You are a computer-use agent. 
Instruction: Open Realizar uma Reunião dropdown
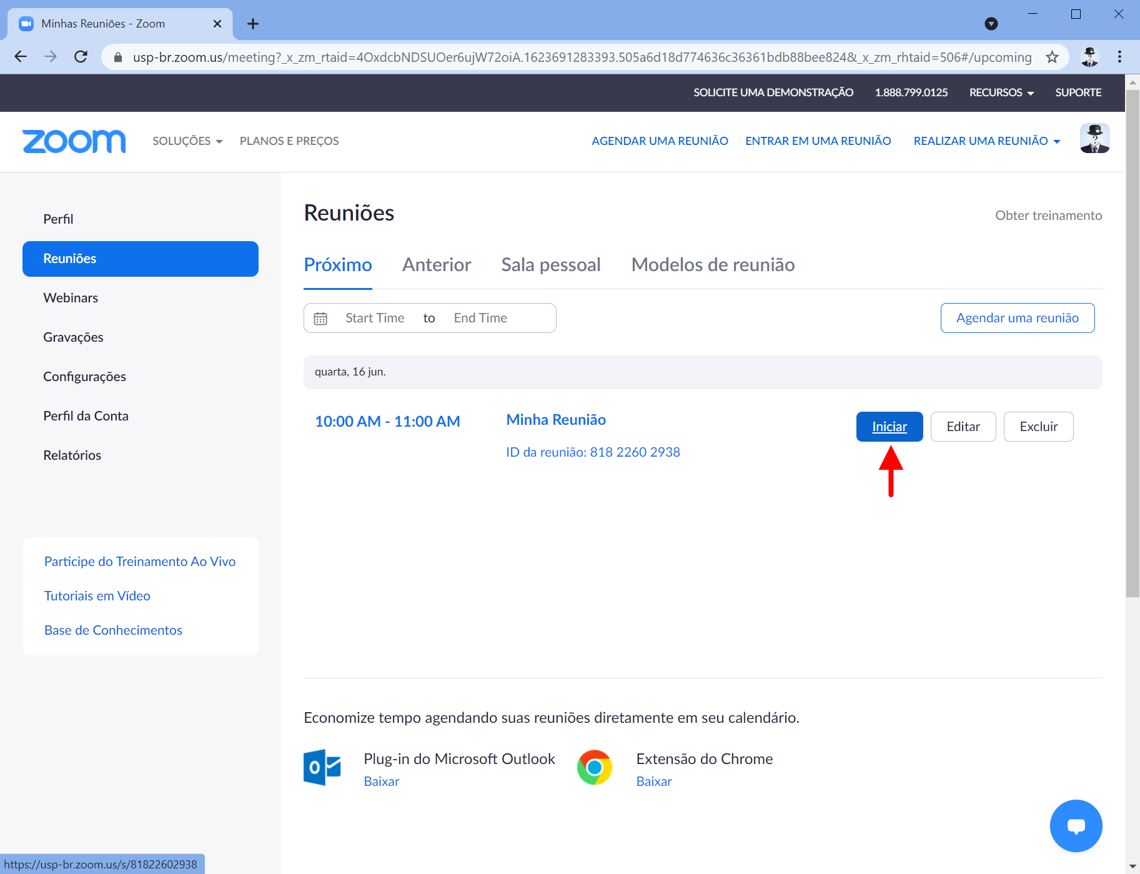click(x=986, y=141)
